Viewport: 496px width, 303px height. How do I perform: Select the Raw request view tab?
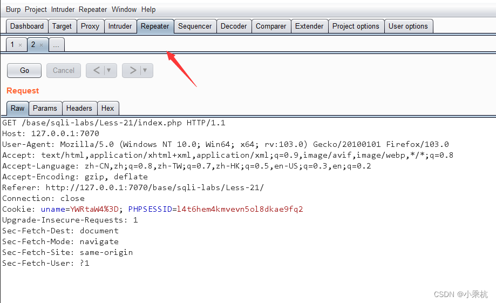18,108
